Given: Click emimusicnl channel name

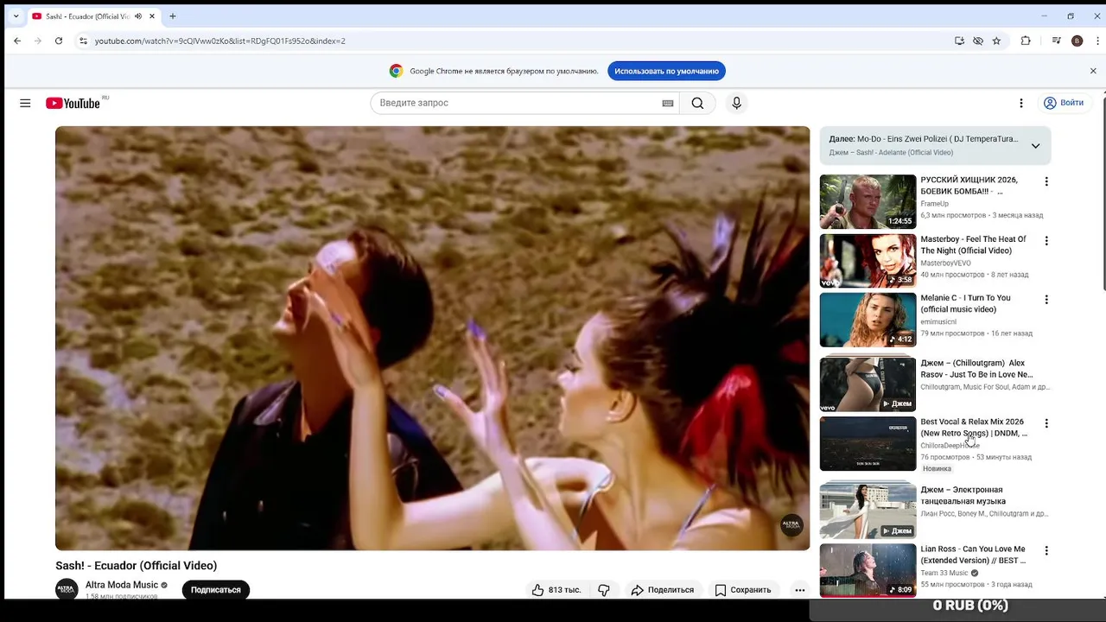Looking at the screenshot, I should coord(938,322).
